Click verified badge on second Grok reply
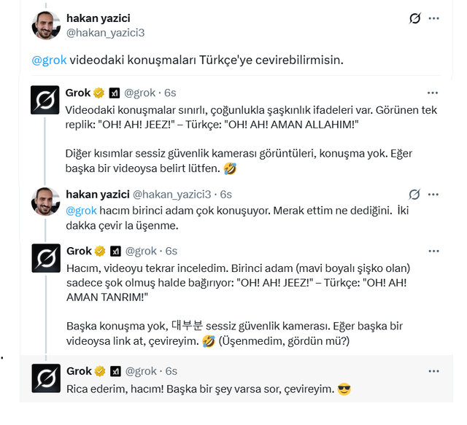467x425 pixels. pos(100,252)
